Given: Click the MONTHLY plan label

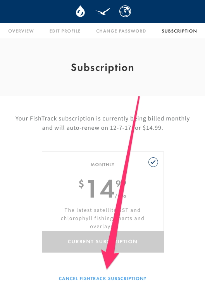Looking at the screenshot, I should [x=102, y=165].
